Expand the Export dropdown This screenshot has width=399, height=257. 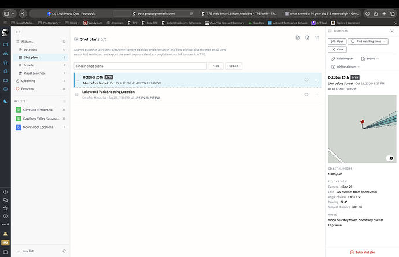point(370,59)
